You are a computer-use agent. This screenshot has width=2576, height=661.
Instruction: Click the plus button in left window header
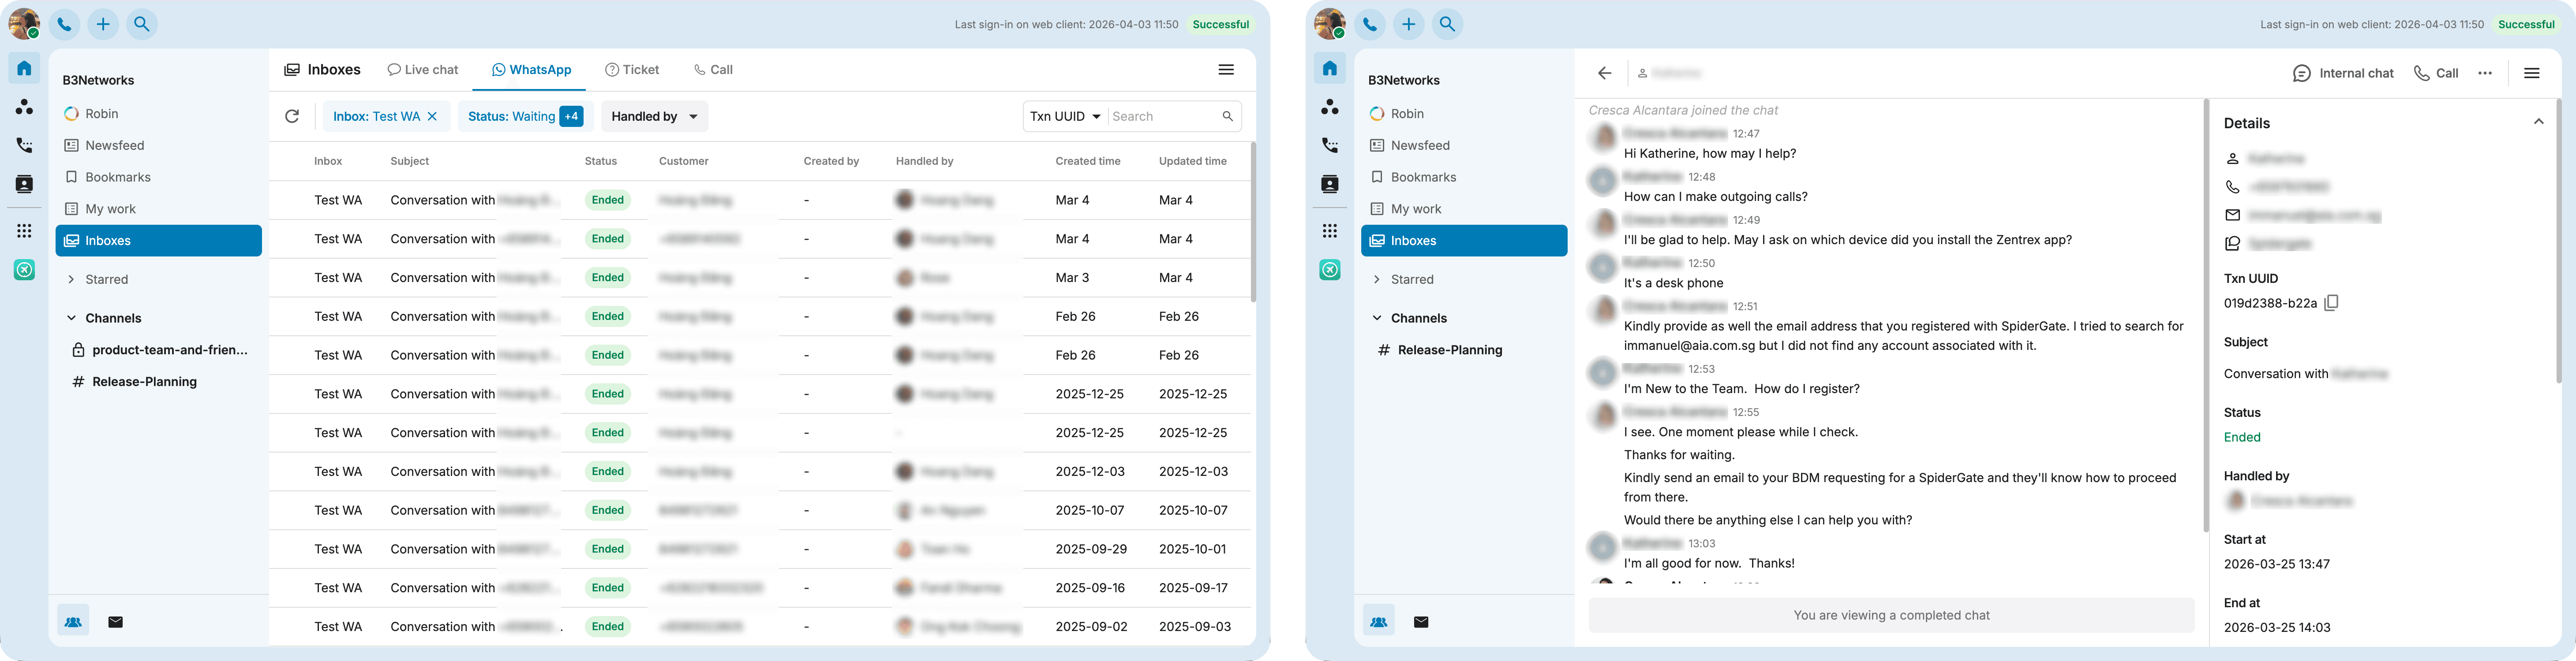click(103, 24)
